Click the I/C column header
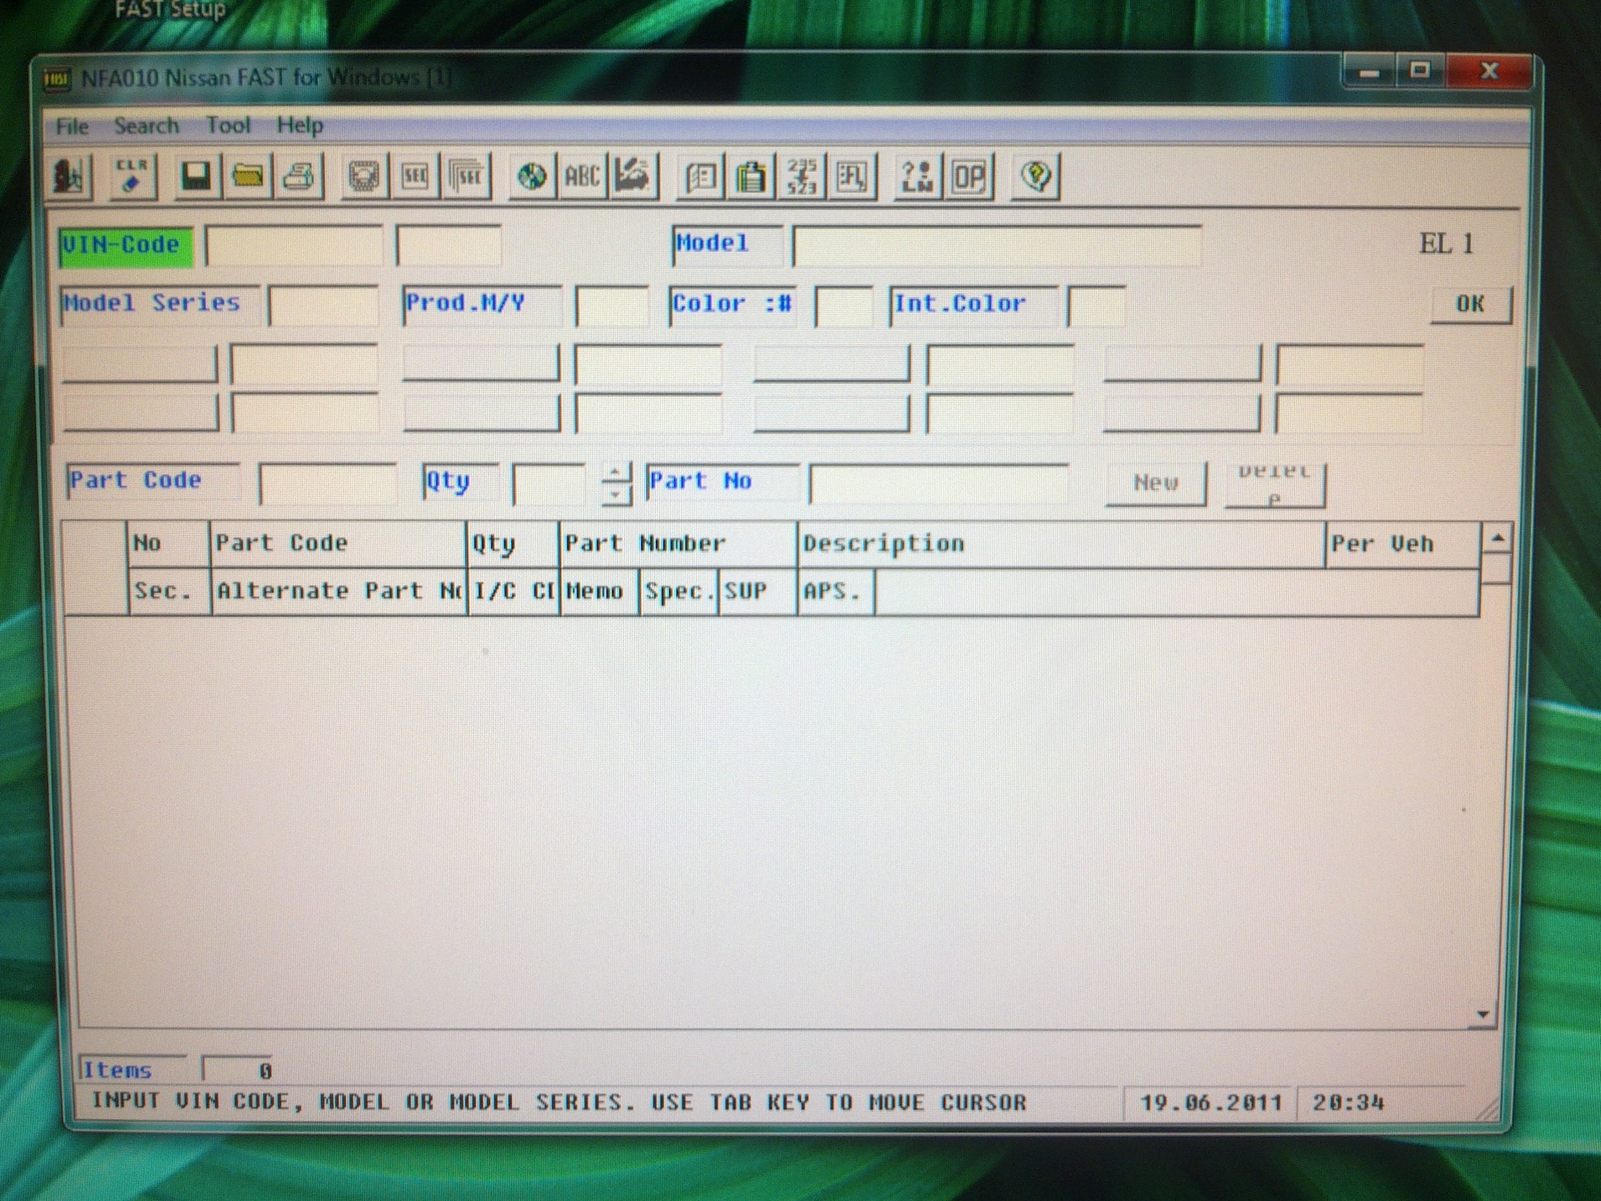Screen dimensions: 1601x1201 click(514, 591)
